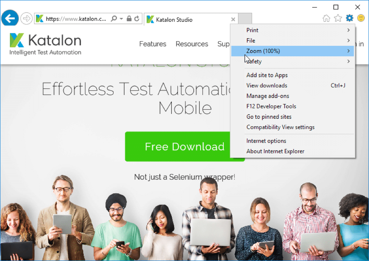Open the address bar autocomplete dropdown arrow
The width and height of the screenshot is (369, 261).
[x=121, y=19]
